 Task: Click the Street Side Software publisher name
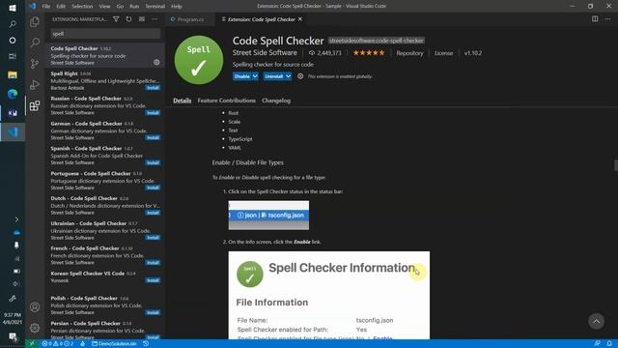coord(265,53)
